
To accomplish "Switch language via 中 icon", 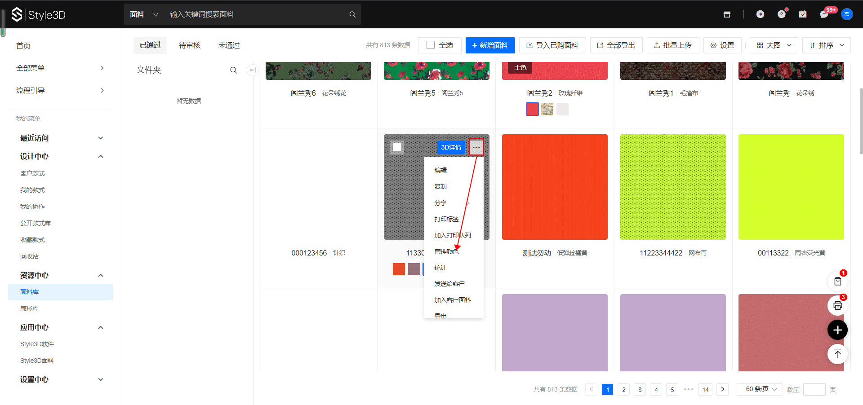I will [x=760, y=14].
